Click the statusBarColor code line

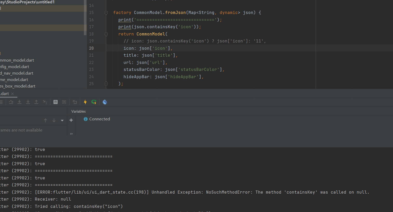174,70
